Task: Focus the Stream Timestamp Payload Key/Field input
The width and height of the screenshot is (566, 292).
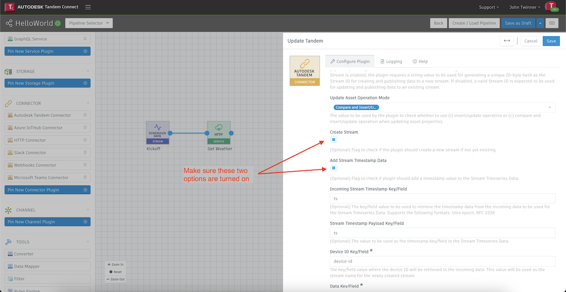Action: pos(442,233)
